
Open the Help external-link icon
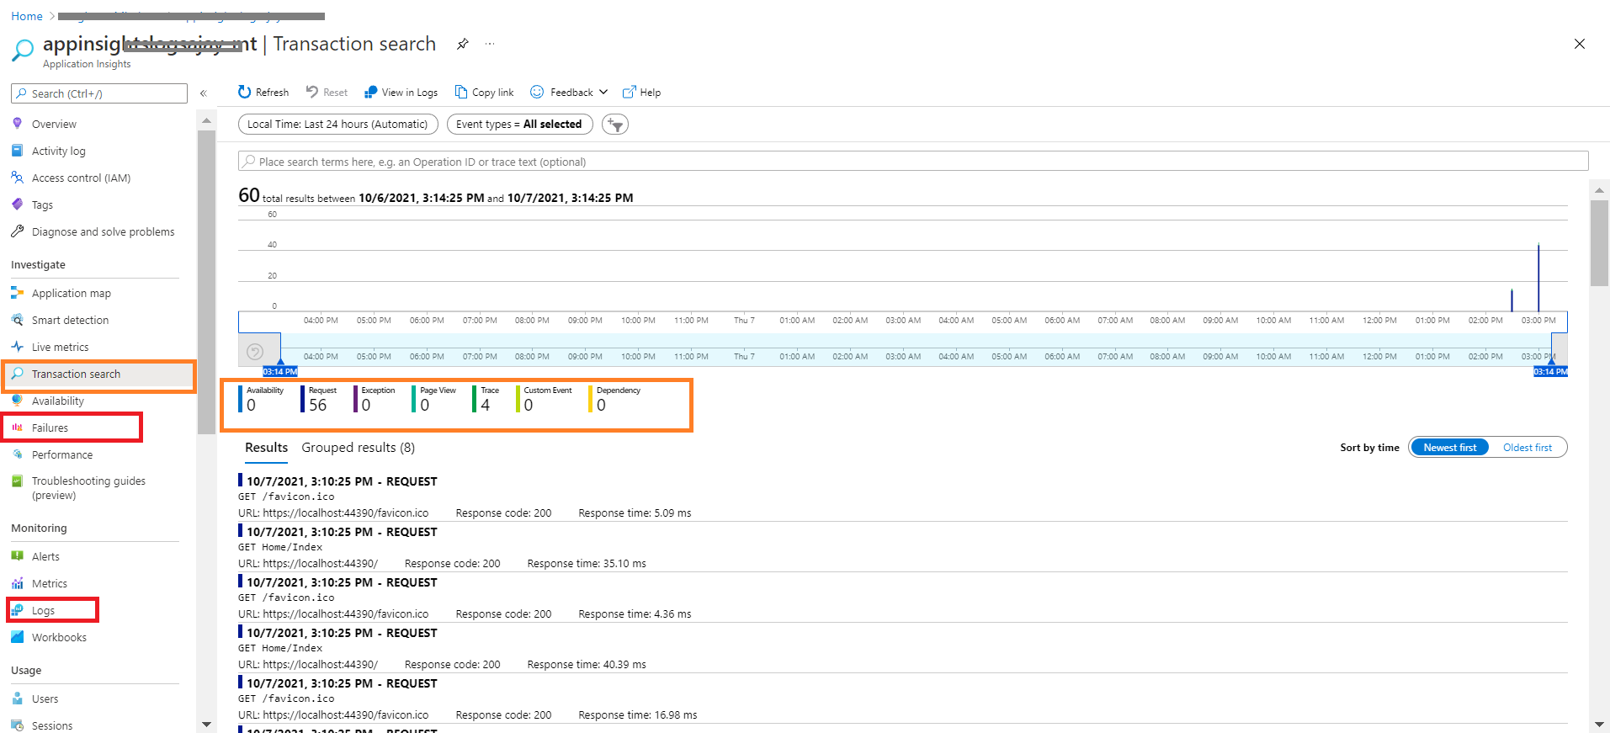coord(629,92)
